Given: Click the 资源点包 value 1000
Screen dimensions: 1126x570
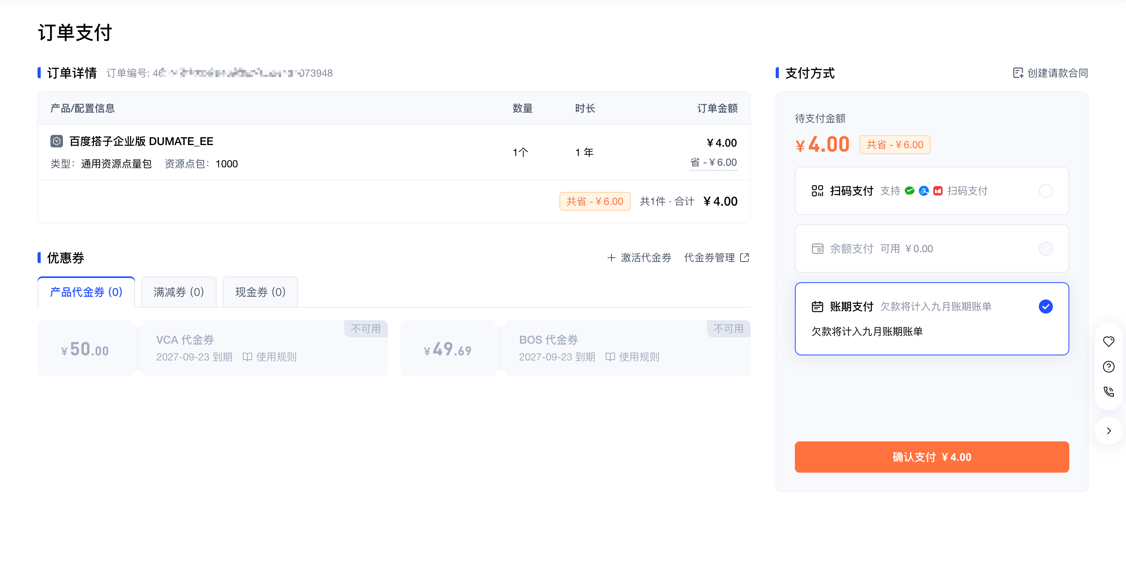Looking at the screenshot, I should [226, 164].
